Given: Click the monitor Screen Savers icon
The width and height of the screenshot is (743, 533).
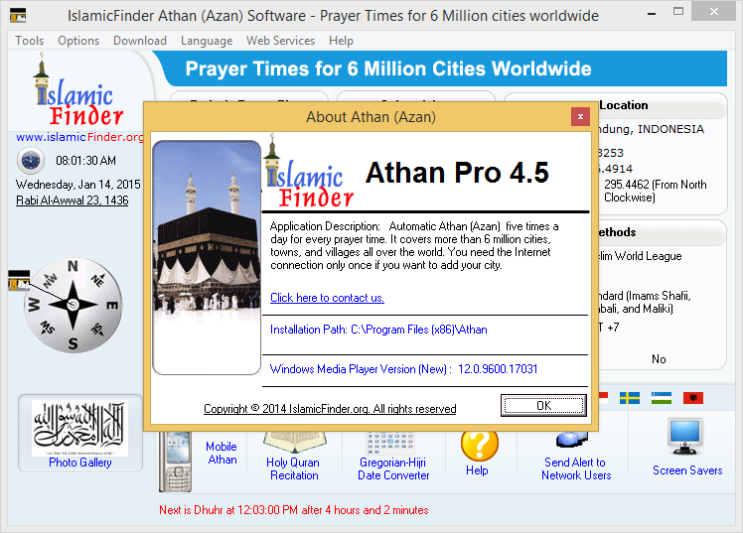Looking at the screenshot, I should 685,437.
